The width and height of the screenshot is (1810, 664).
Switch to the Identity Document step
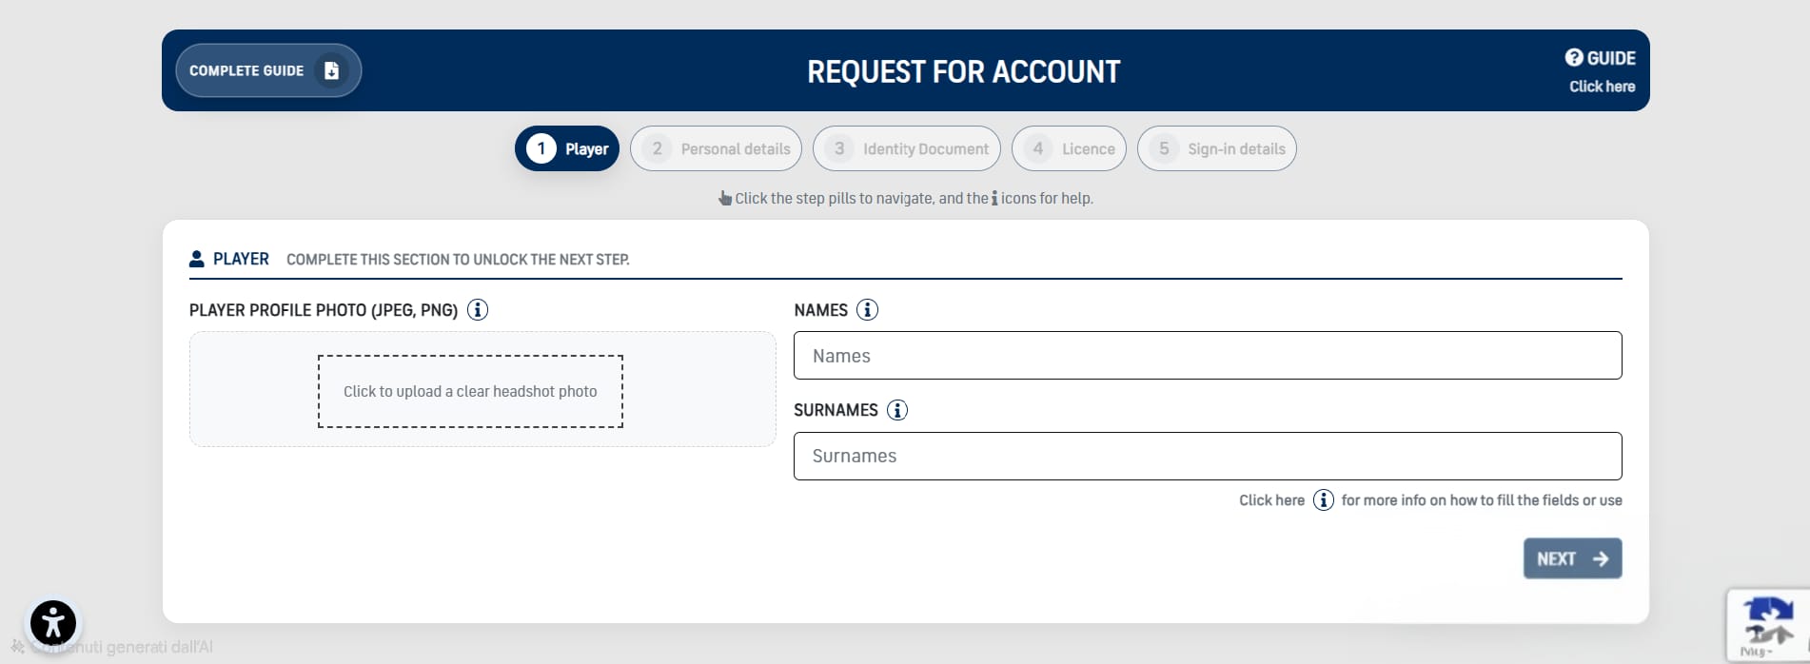[906, 149]
